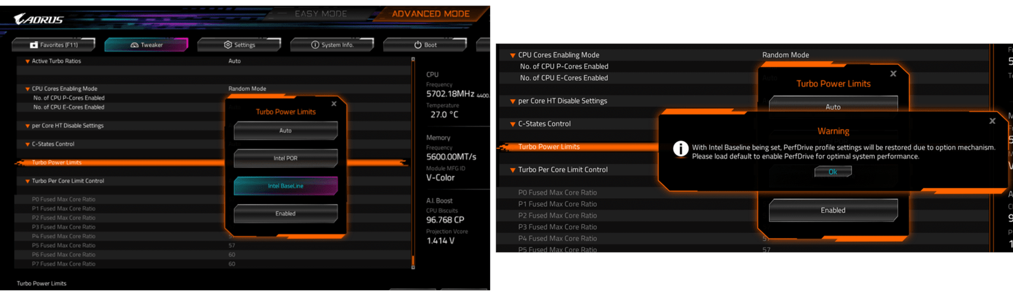Select P4 Fused Max Core Ratio, right screenshot
The image size is (1013, 296).
[x=557, y=238]
